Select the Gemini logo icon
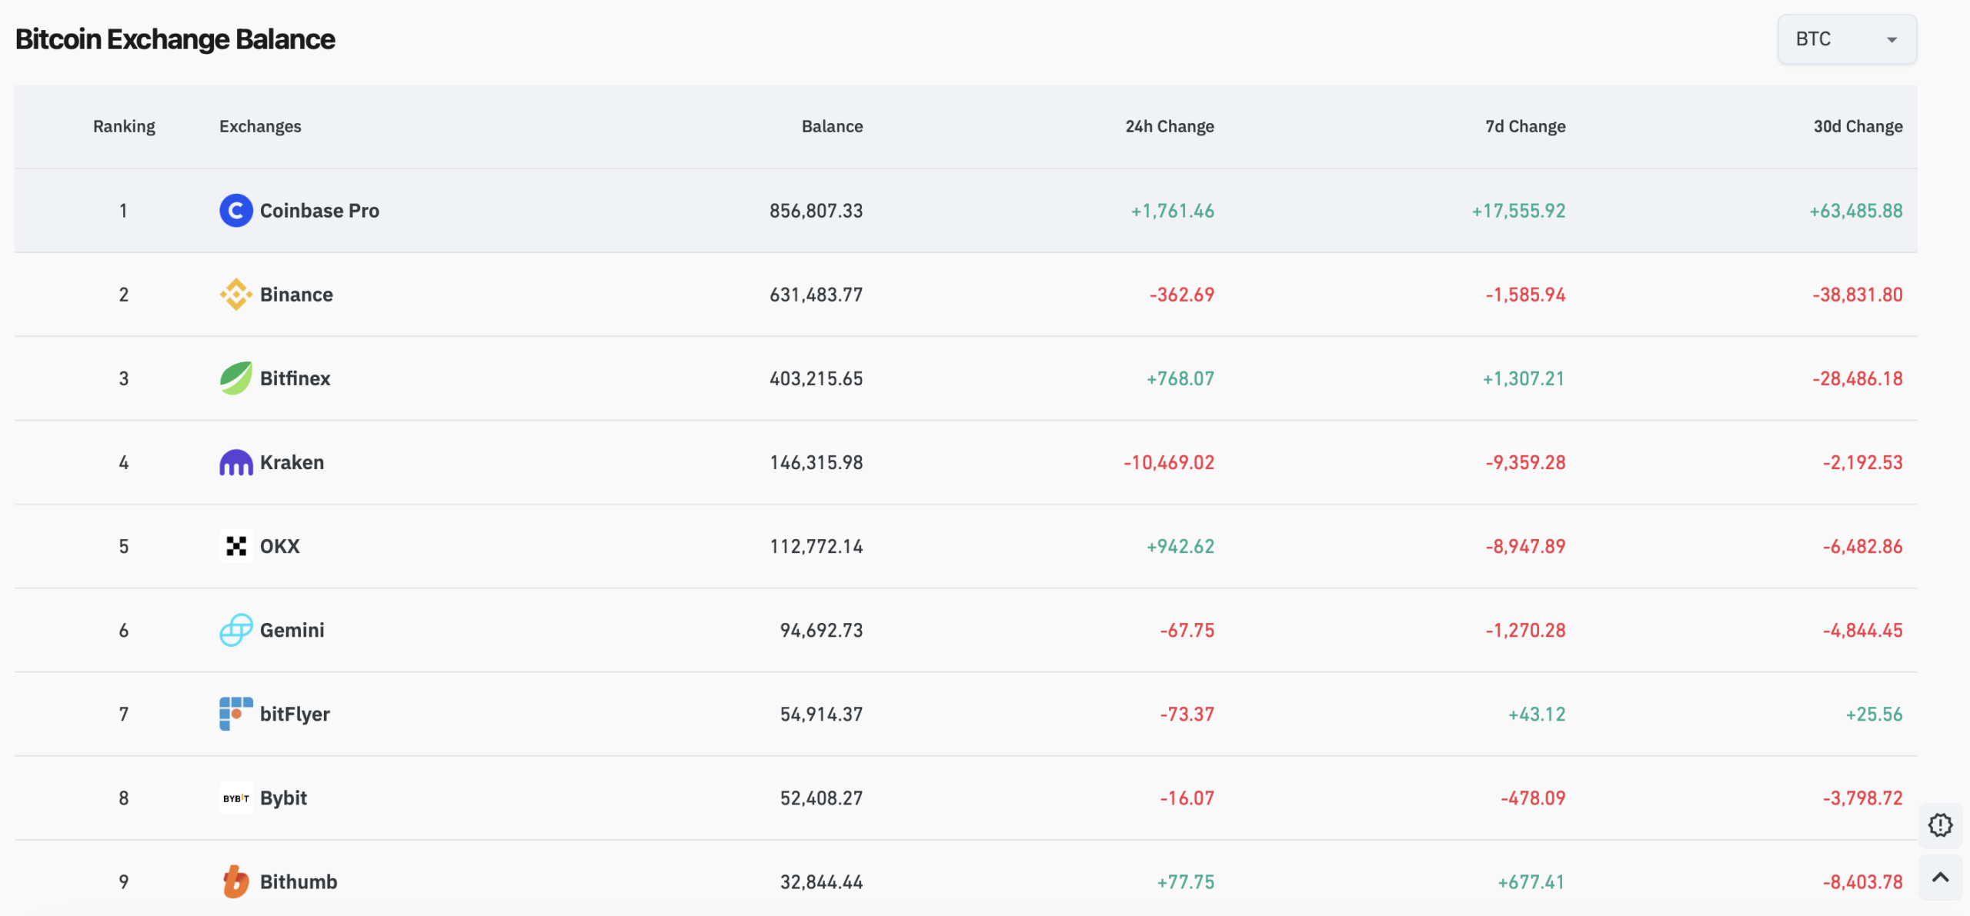The width and height of the screenshot is (1970, 916). coord(235,629)
